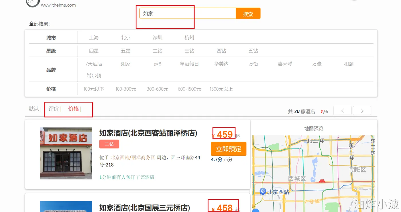Click 朝阳区 label on the map

click(x=357, y=169)
